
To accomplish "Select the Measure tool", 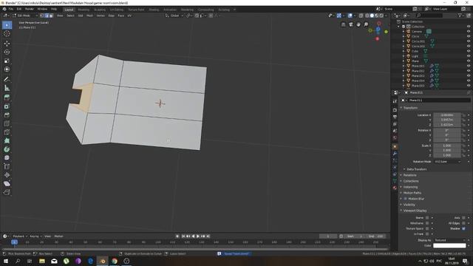I will (7, 88).
